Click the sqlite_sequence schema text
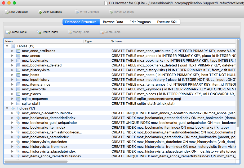The height and width of the screenshot is (168, 244). coord(146,99)
